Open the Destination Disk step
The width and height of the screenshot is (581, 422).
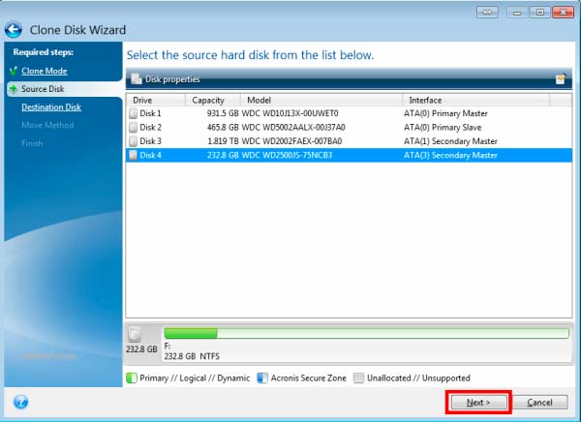(51, 107)
